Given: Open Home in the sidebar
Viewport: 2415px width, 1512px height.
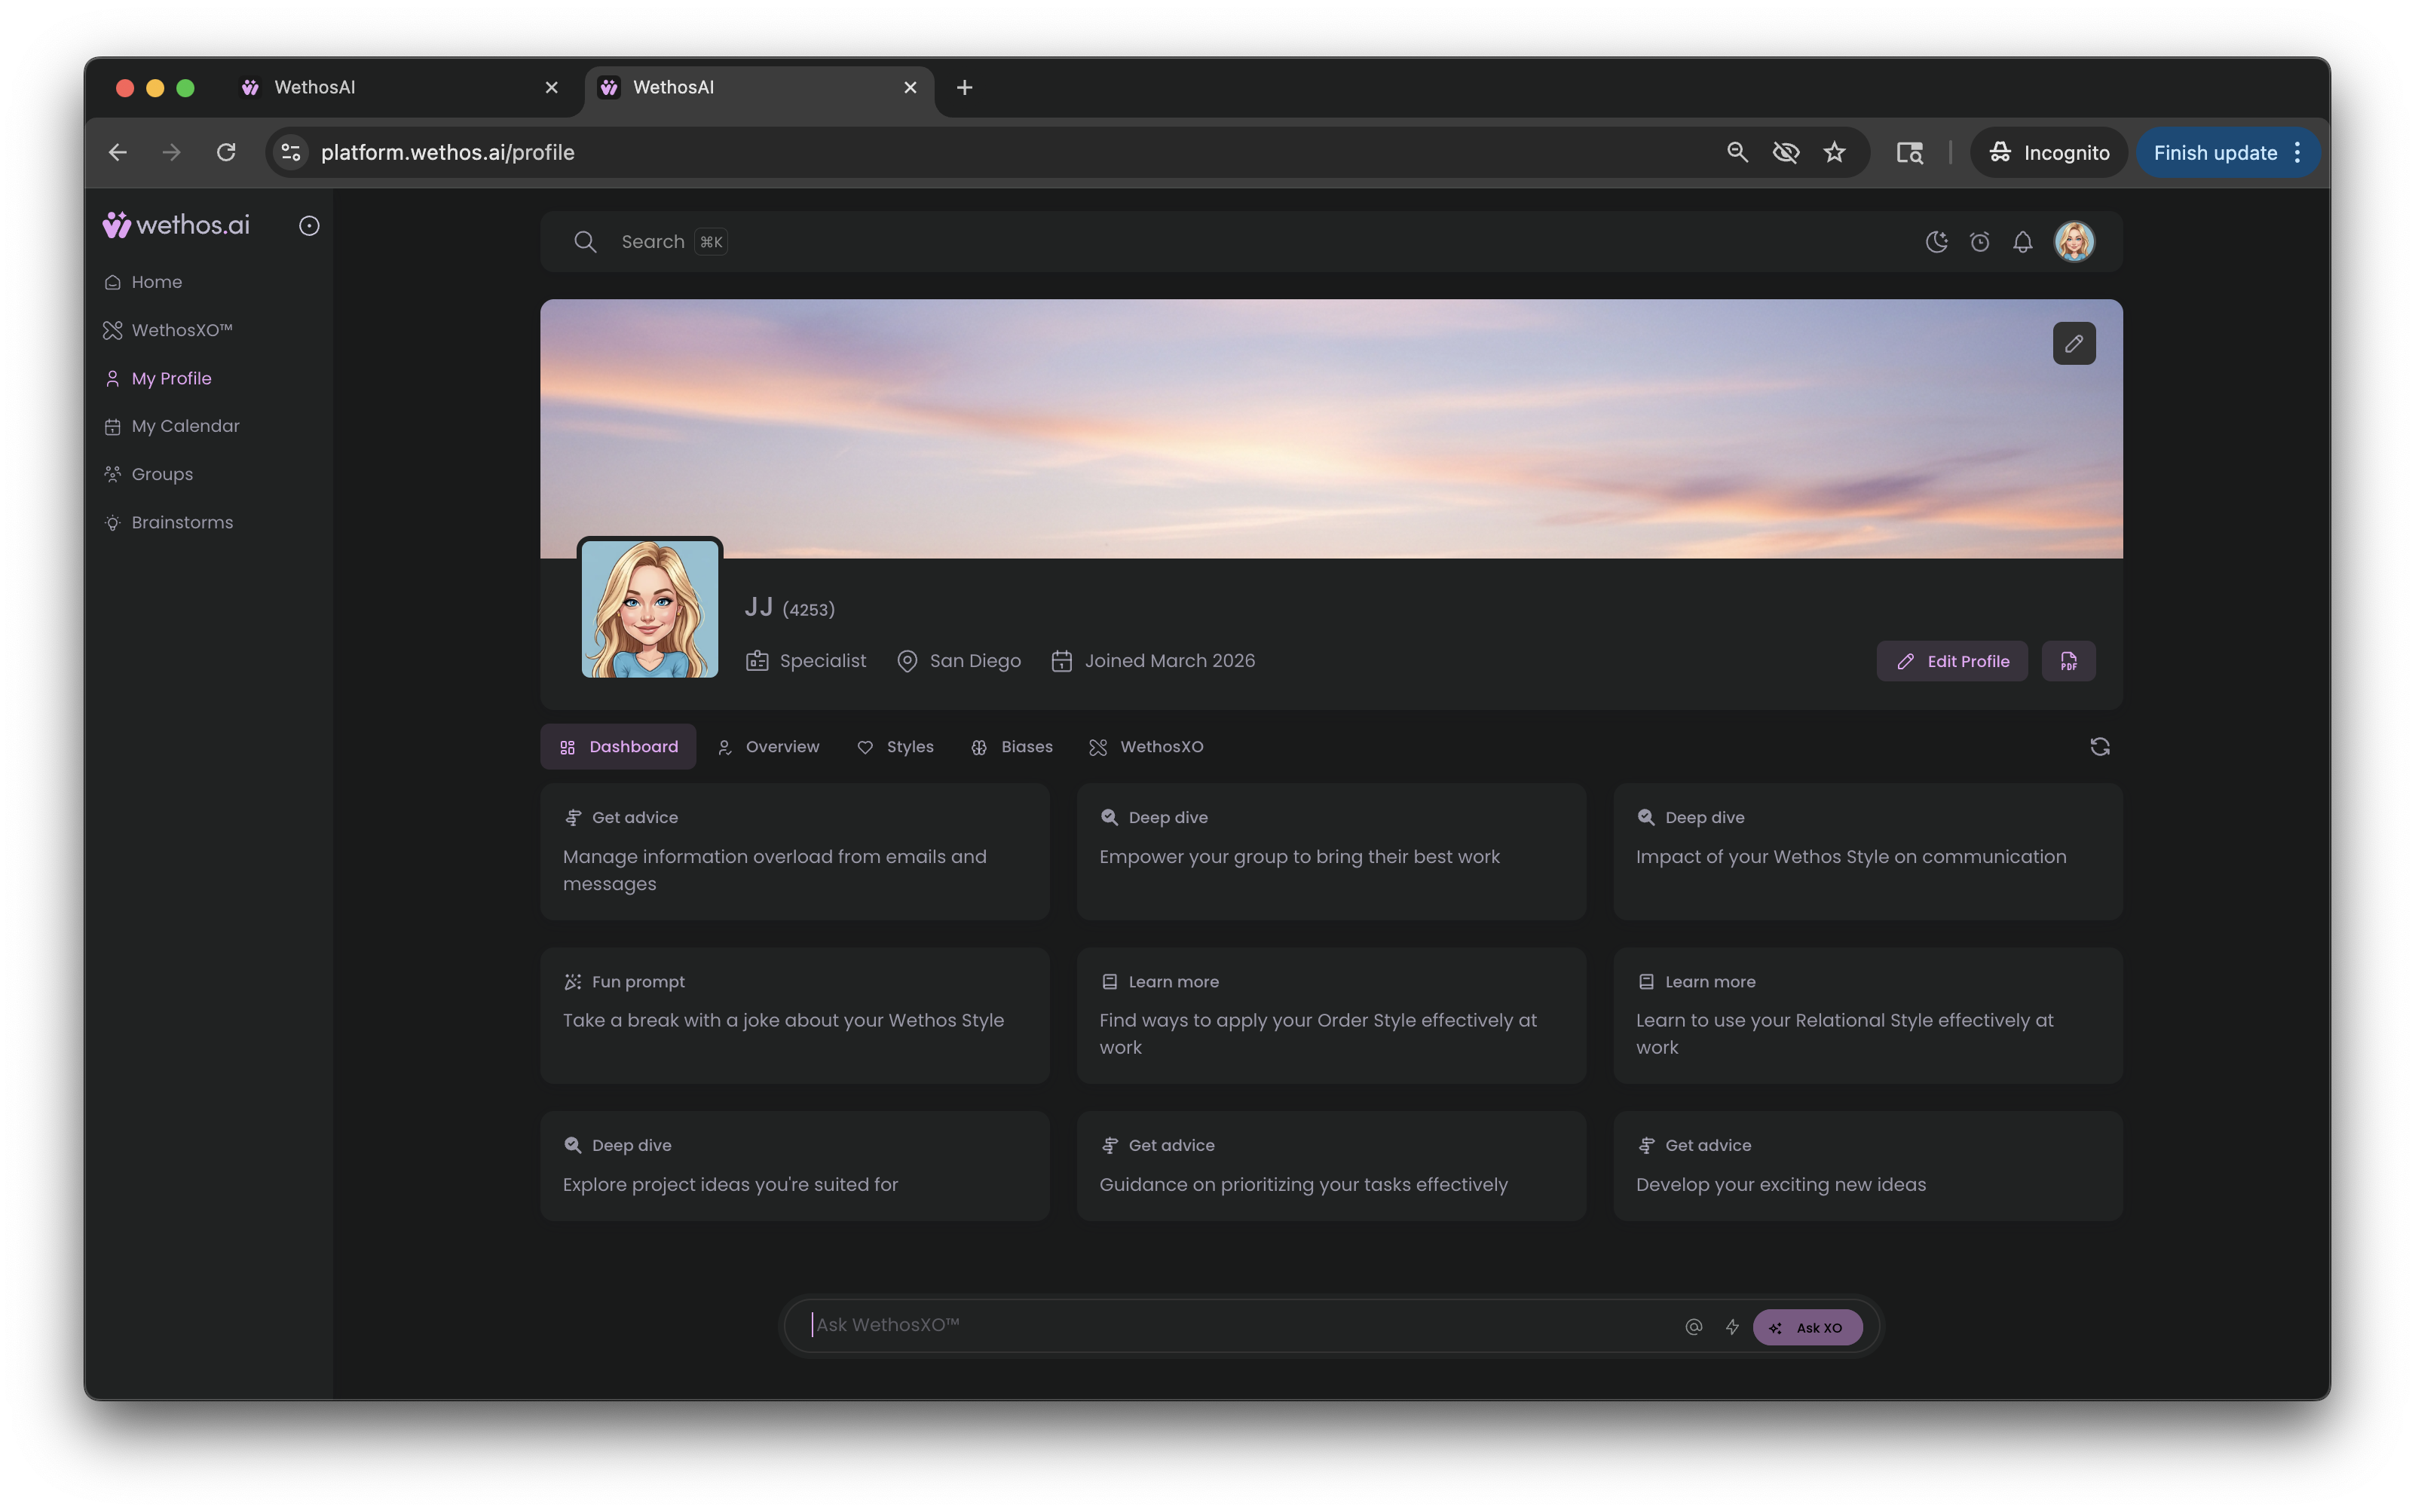Looking at the screenshot, I should pos(143,282).
